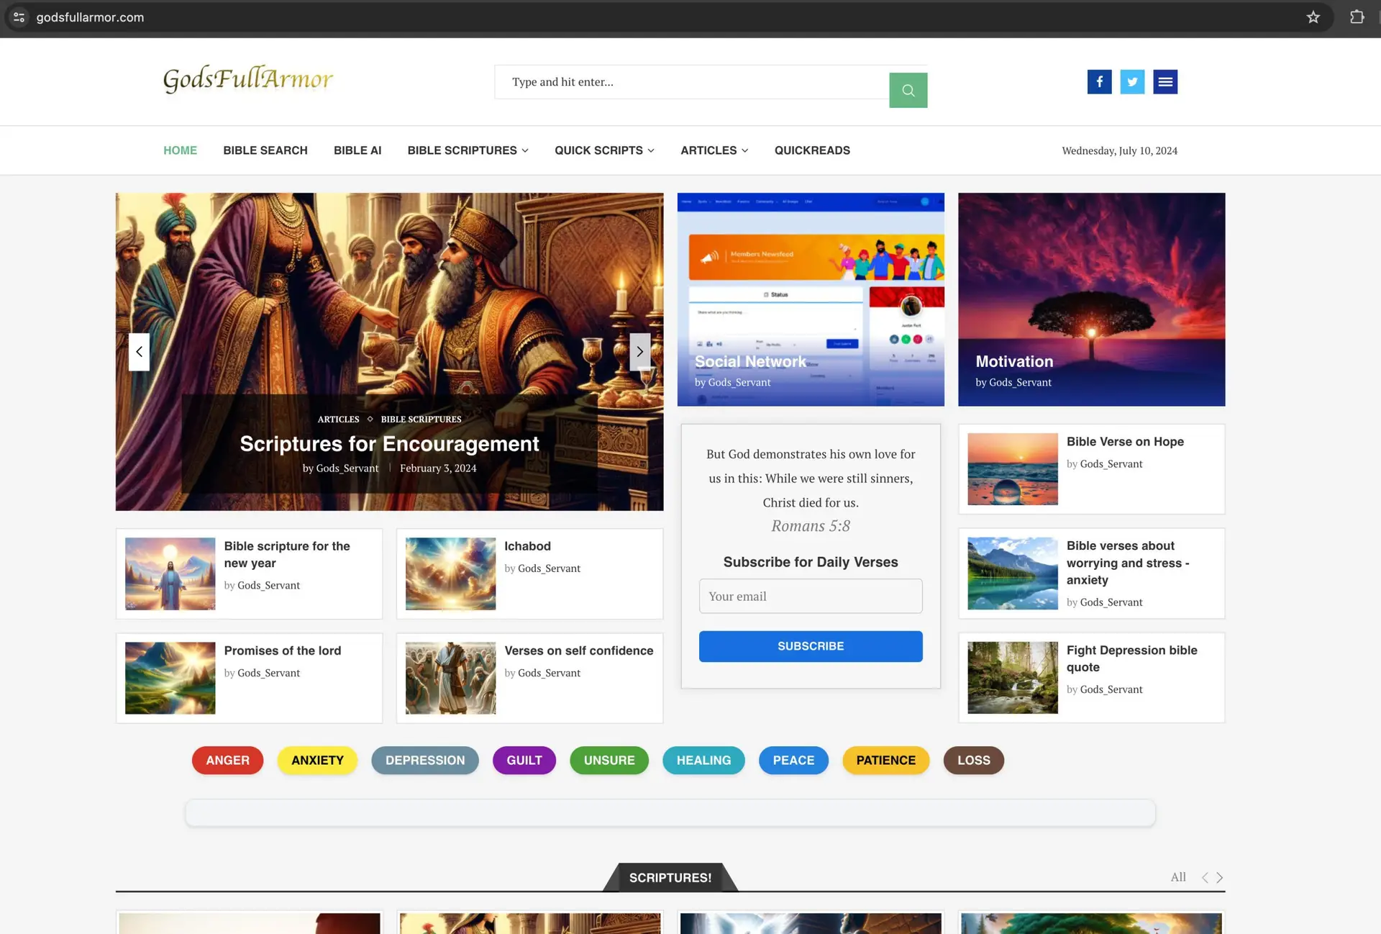
Task: Click the Scriptures section All link
Action: click(1177, 876)
